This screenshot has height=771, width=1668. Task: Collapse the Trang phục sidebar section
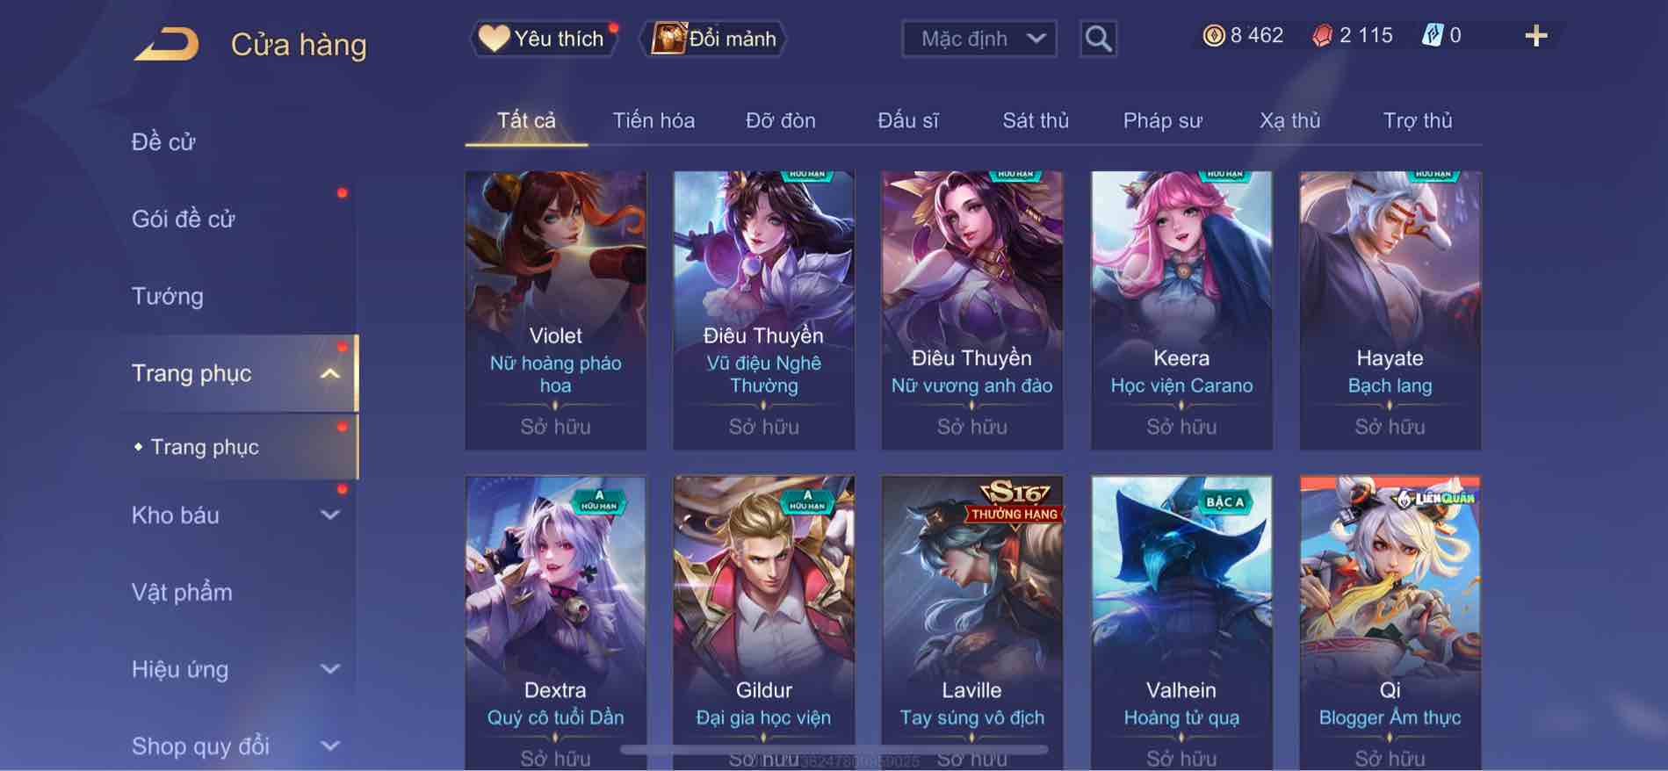(x=329, y=374)
